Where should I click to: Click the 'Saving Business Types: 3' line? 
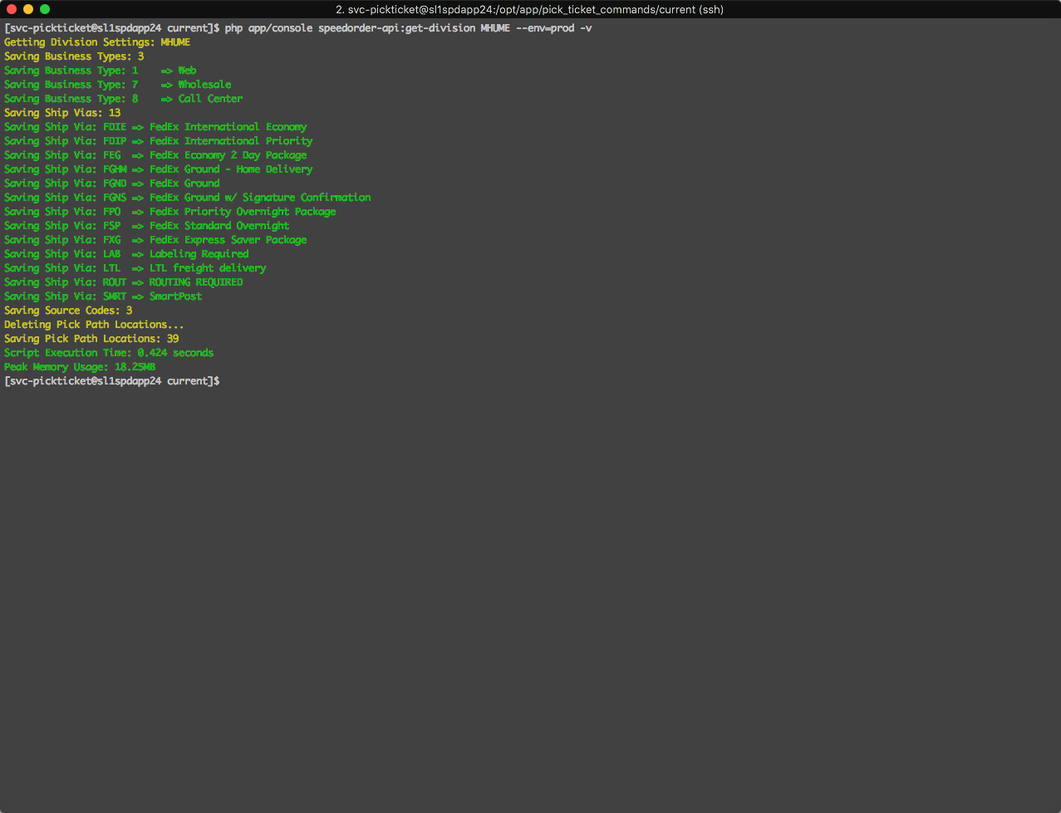coord(74,56)
